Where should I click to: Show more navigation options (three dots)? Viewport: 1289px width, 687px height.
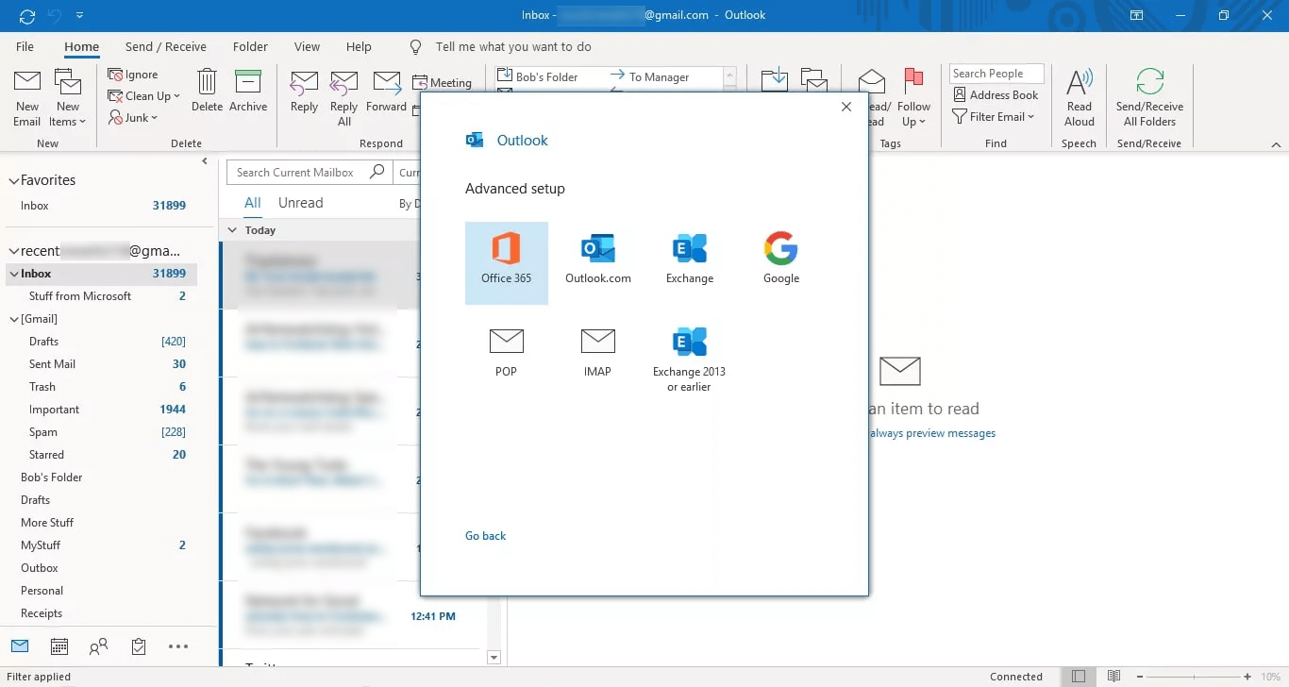178,646
